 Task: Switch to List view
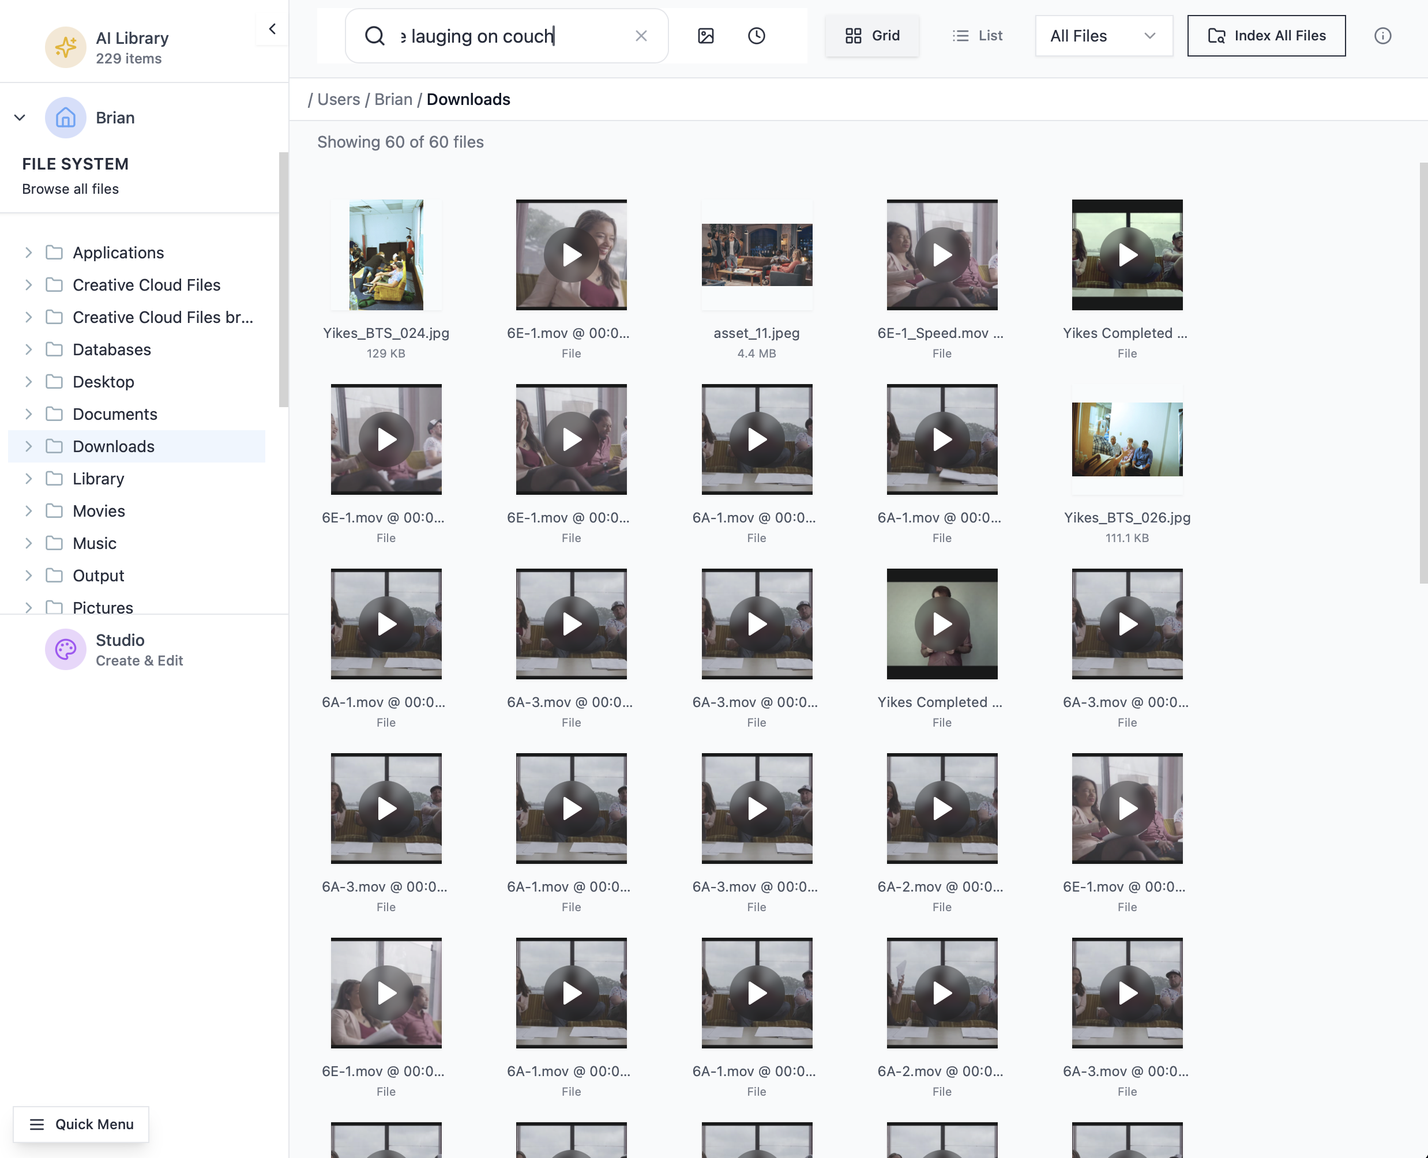(977, 36)
